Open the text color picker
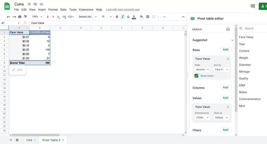The height and width of the screenshot is (144, 267). 134,17
